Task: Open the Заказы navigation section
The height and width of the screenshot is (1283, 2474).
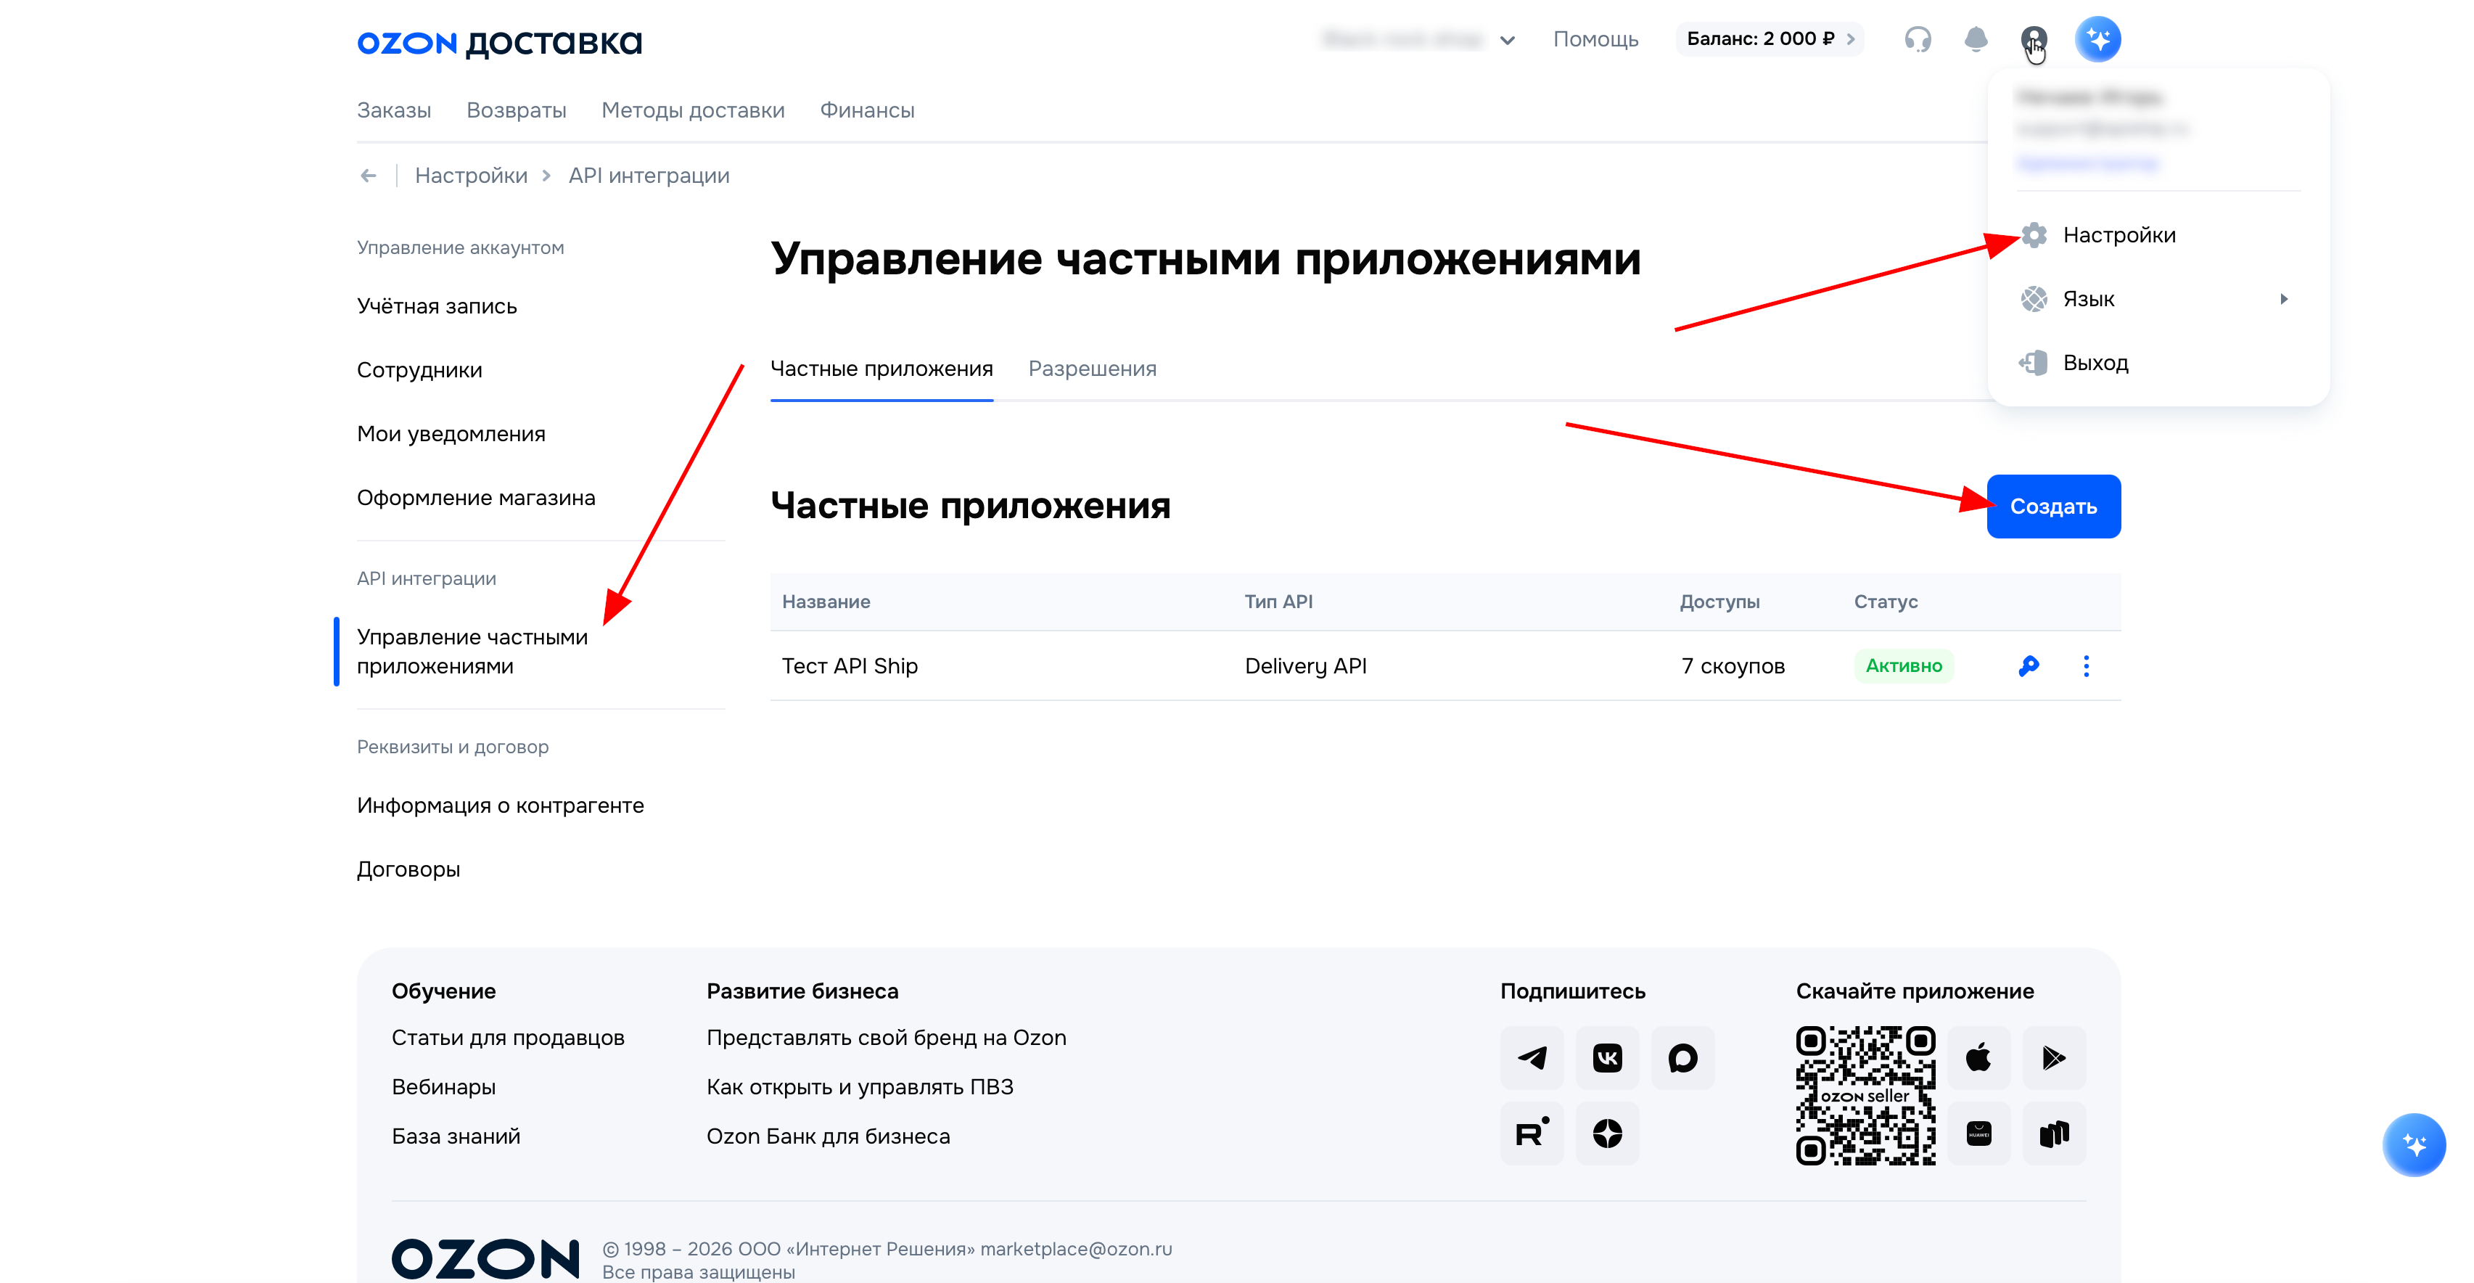Action: 394,110
